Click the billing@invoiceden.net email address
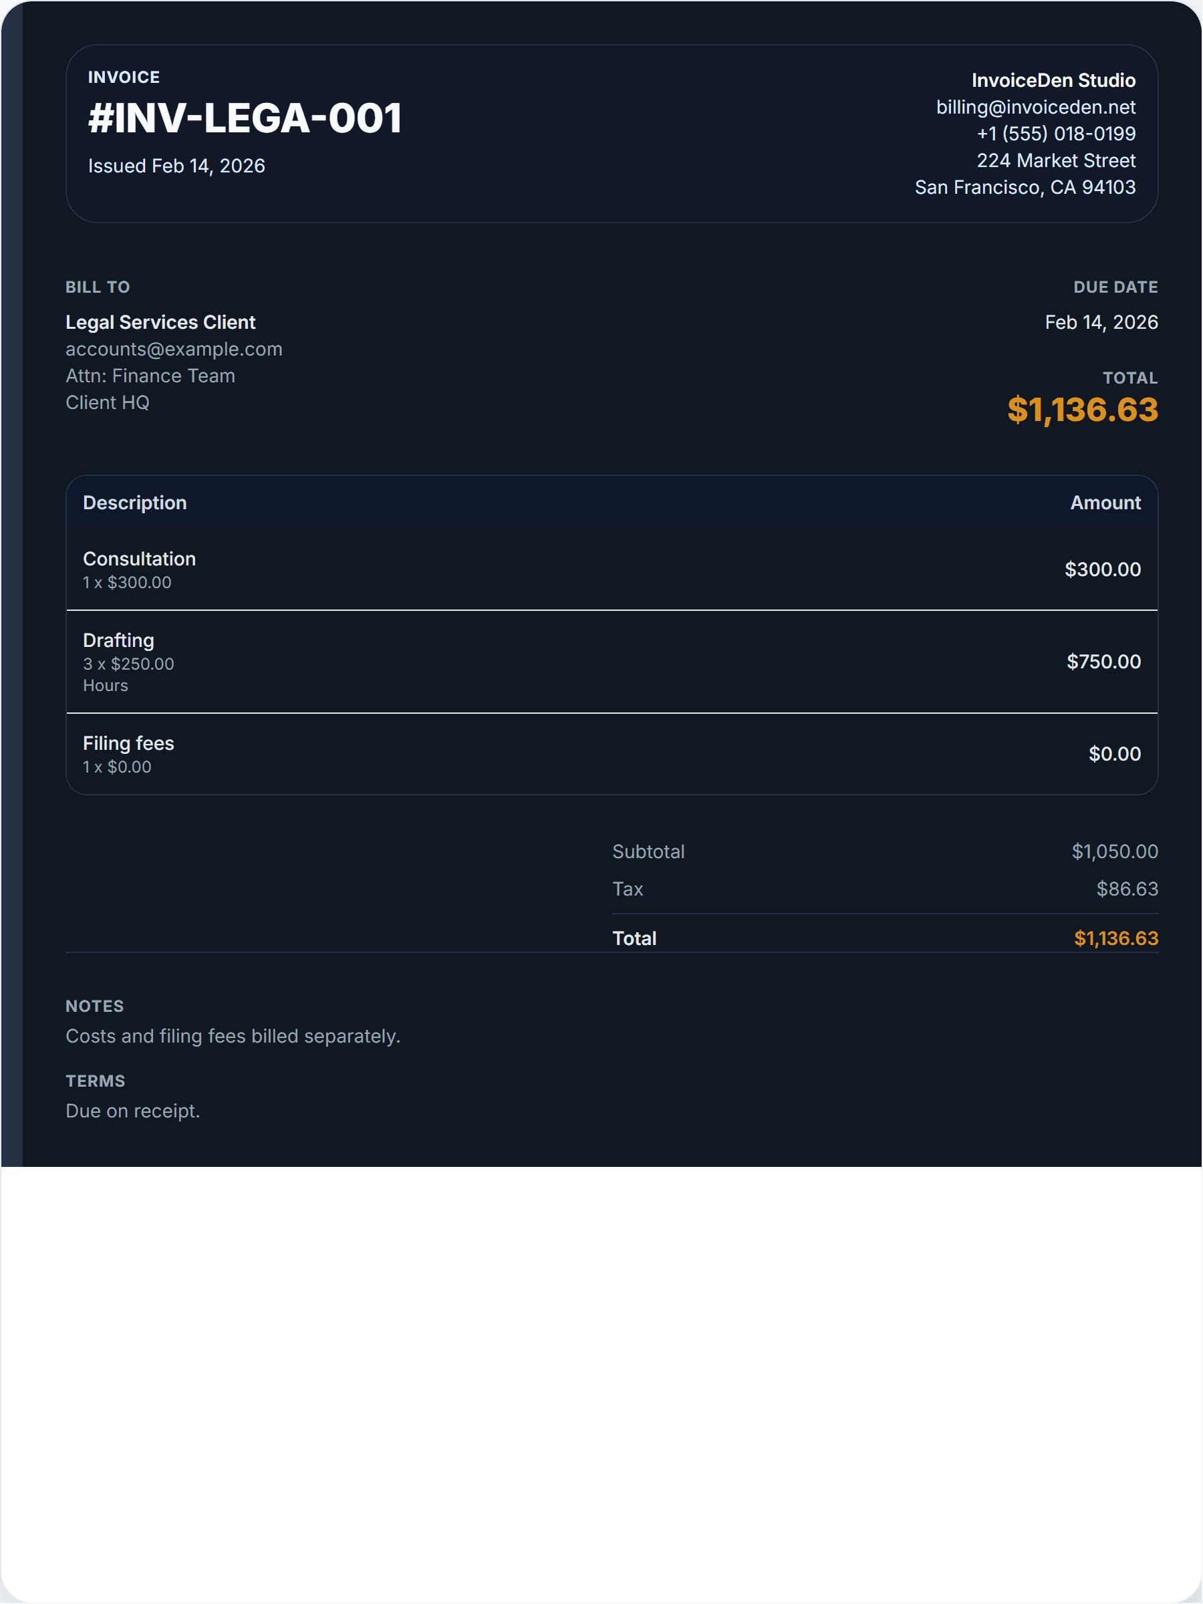Viewport: 1203px width, 1604px height. [x=1035, y=108]
